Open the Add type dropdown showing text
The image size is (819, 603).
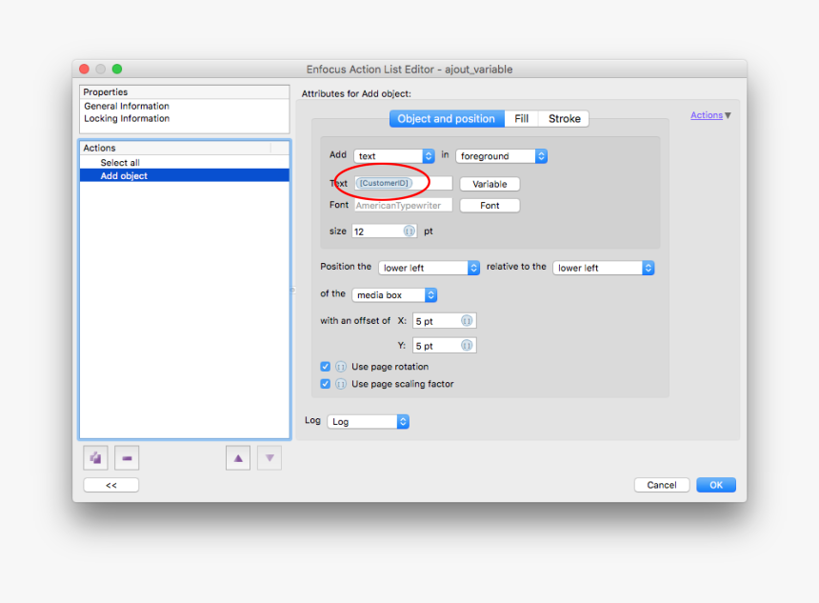(x=394, y=156)
